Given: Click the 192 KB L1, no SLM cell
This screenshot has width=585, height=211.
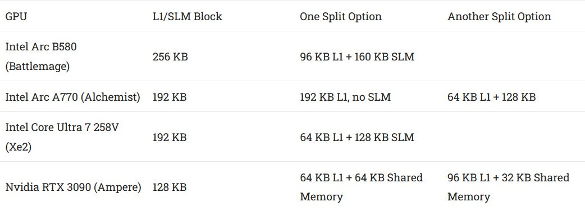Looking at the screenshot, I should [345, 97].
